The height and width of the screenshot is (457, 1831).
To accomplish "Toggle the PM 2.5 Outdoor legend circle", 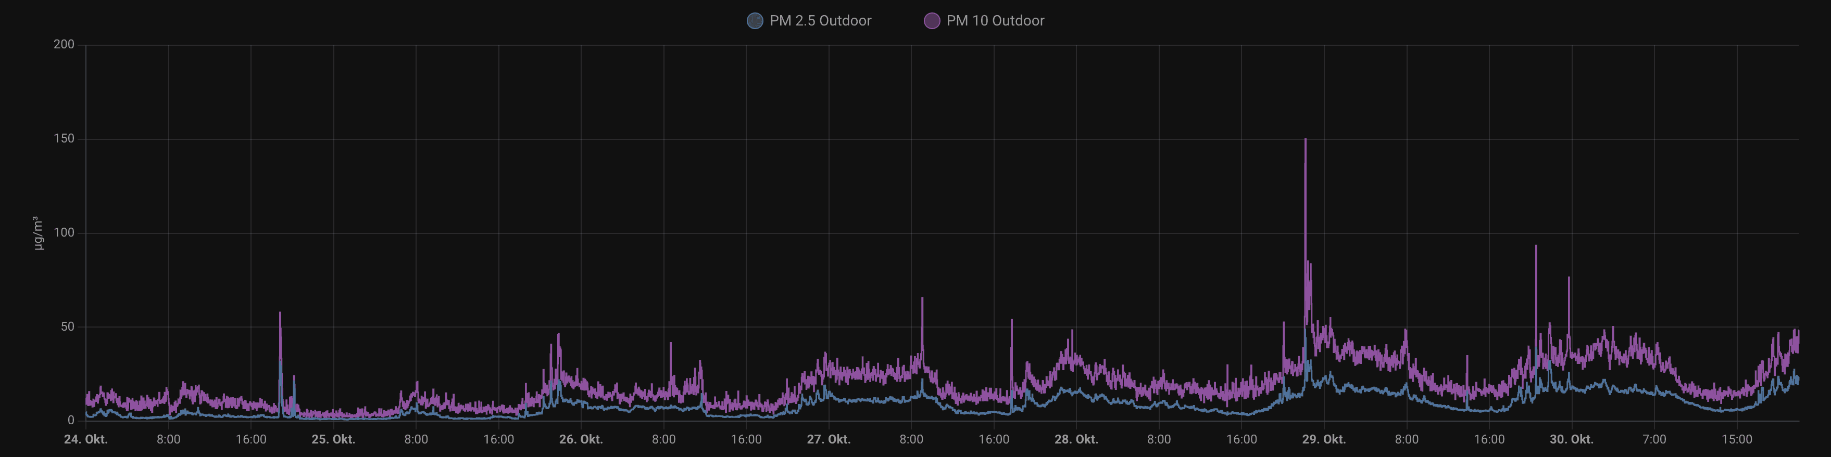I will point(754,21).
